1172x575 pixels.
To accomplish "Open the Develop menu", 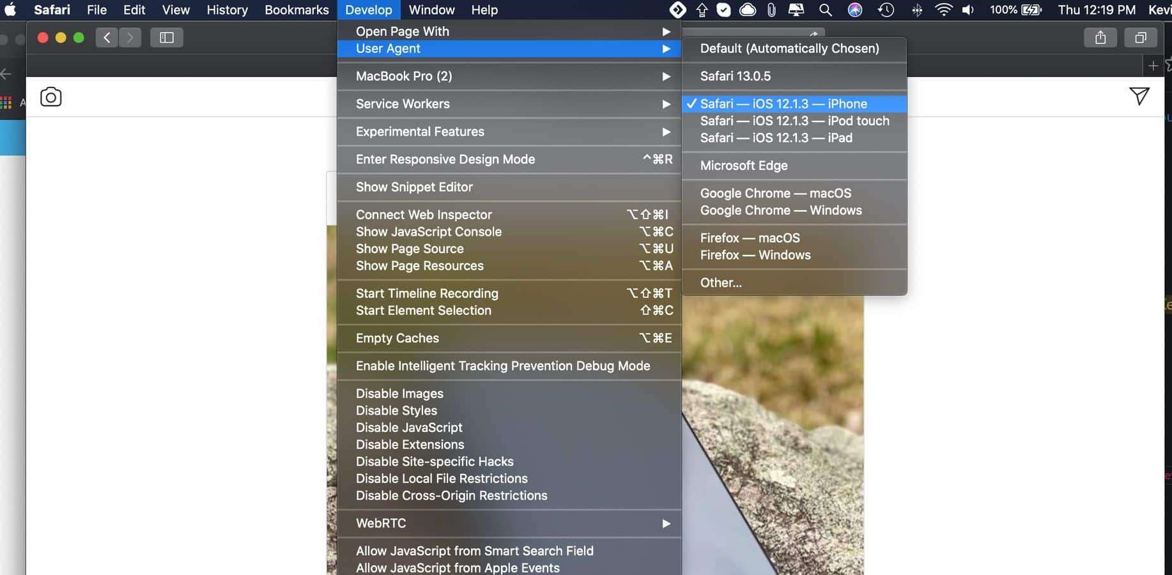I will pyautogui.click(x=369, y=10).
